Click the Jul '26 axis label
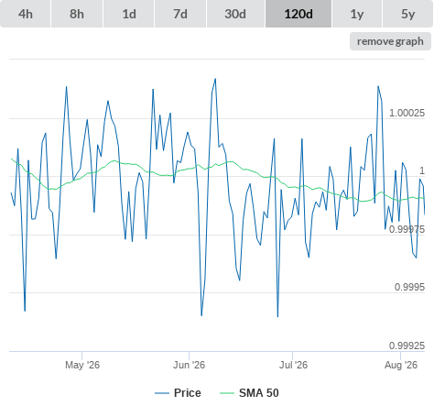 [x=293, y=365]
